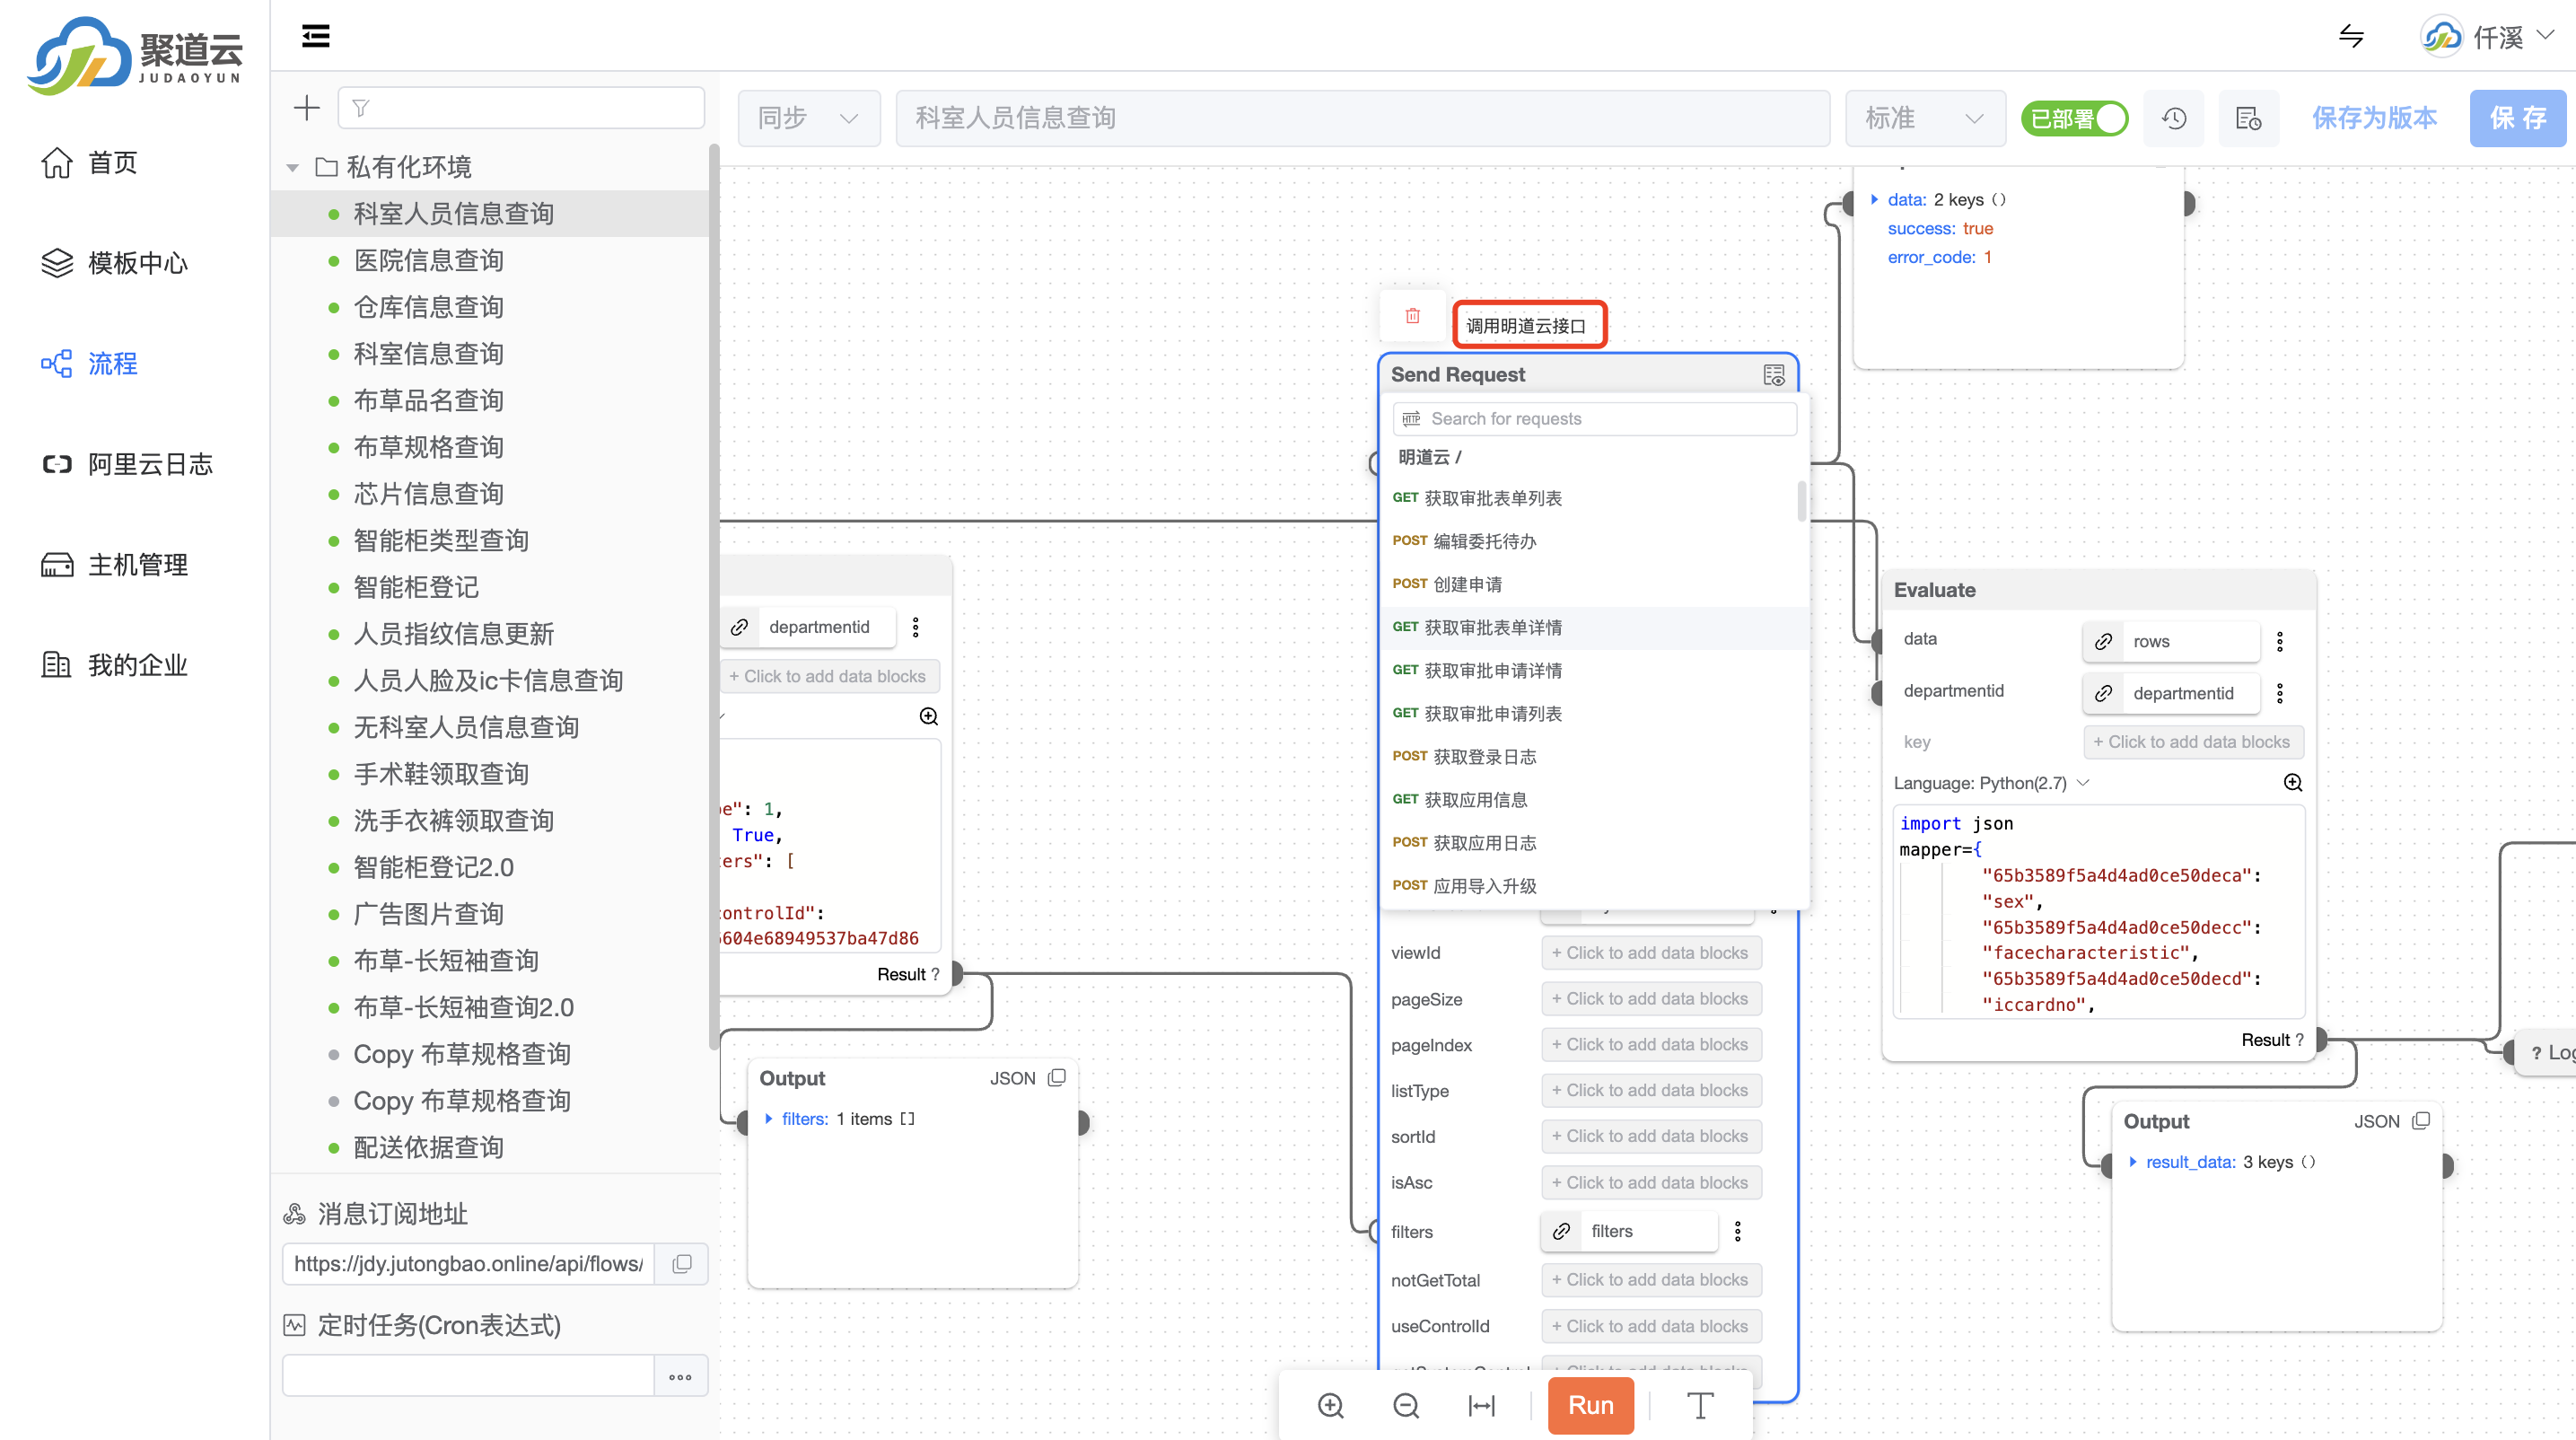Add data block to viewId field
The height and width of the screenshot is (1440, 2576).
pyautogui.click(x=1651, y=953)
